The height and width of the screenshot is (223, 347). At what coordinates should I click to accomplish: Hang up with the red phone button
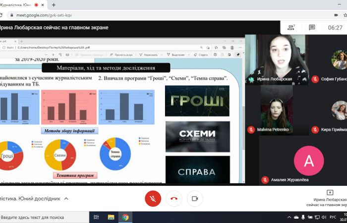click(173, 198)
